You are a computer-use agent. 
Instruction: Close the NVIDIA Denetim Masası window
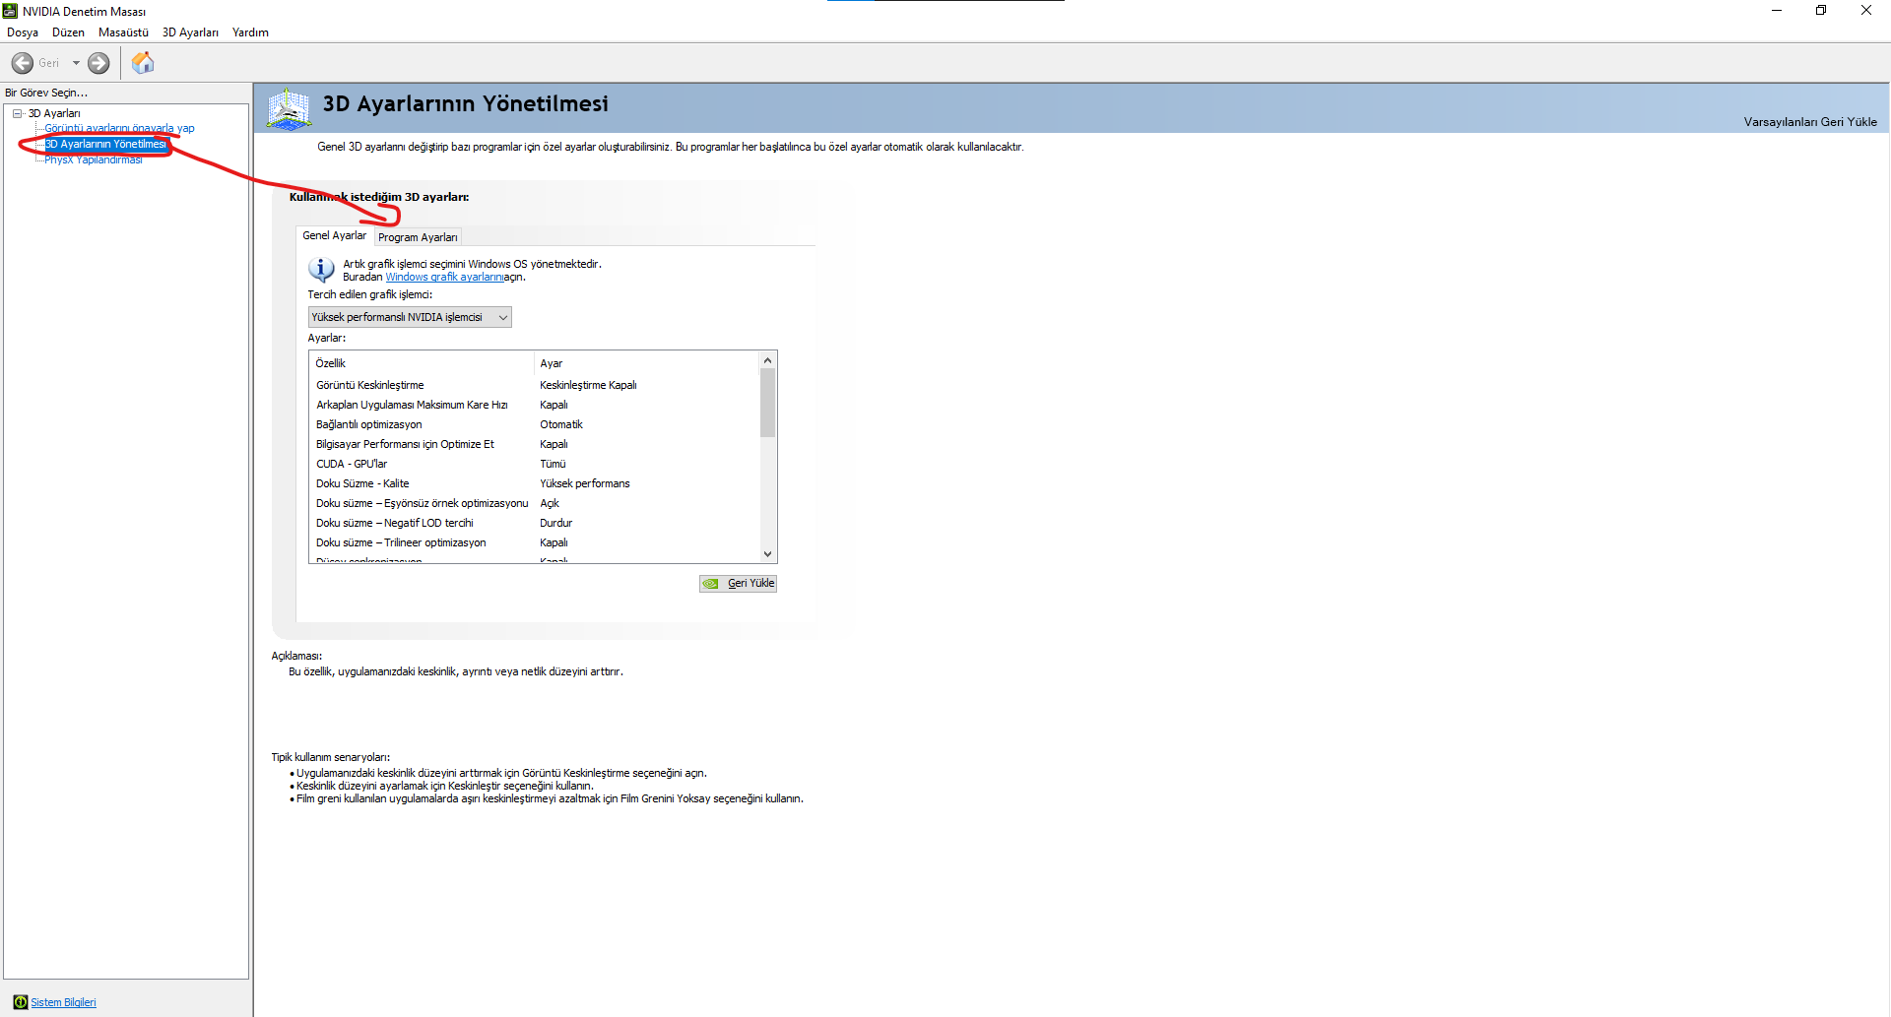(1866, 11)
